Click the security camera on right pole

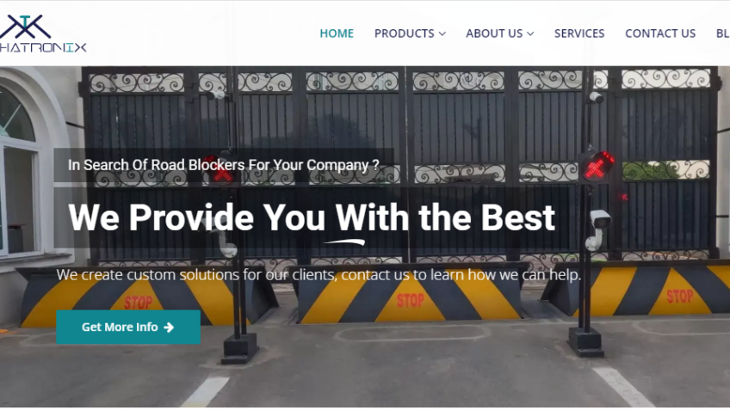(x=597, y=229)
